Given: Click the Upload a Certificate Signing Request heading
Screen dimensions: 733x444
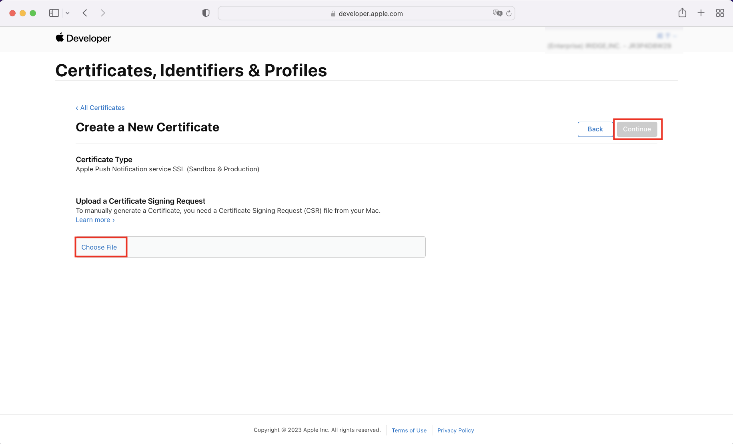Looking at the screenshot, I should click(x=140, y=201).
